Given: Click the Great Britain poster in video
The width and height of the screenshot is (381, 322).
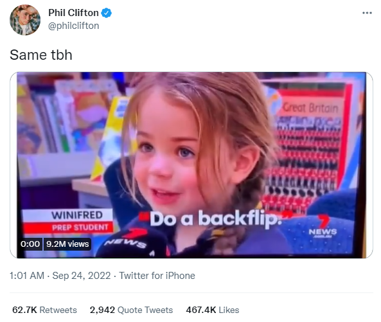Looking at the screenshot, I should tap(311, 108).
